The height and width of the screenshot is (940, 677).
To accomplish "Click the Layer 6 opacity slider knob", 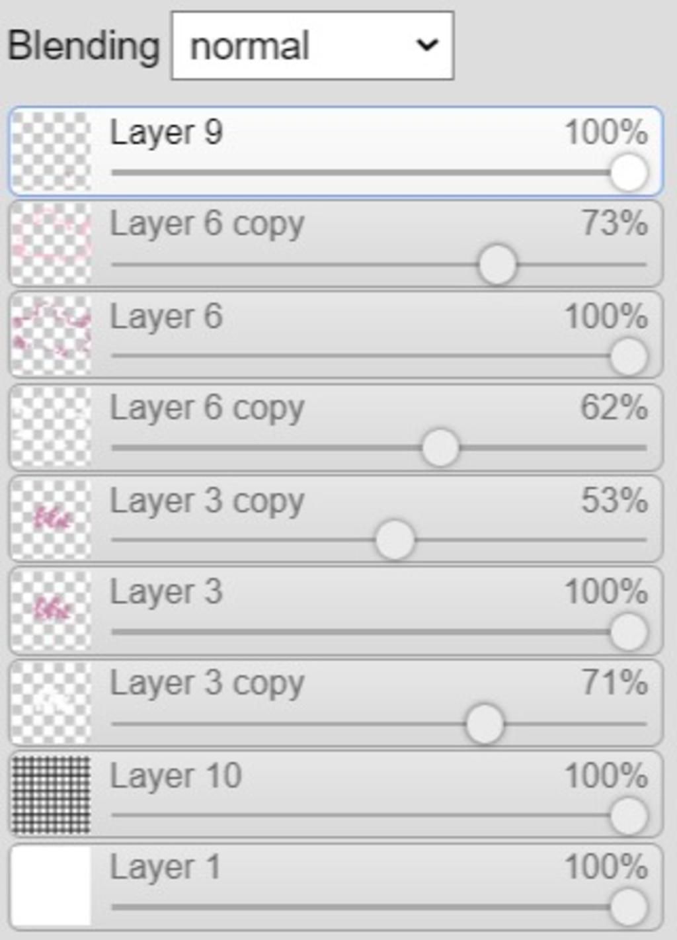I will coord(628,357).
